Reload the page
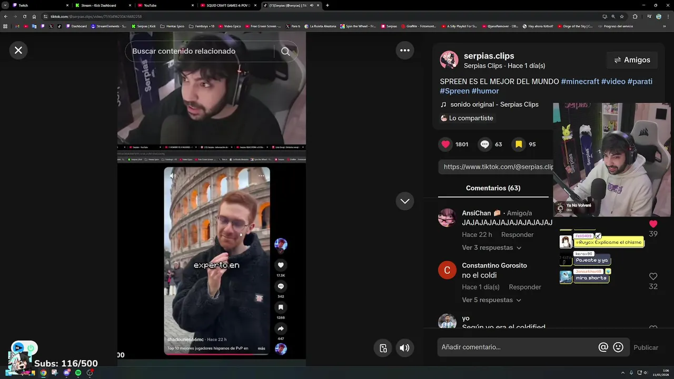The image size is (674, 379). 24,16
